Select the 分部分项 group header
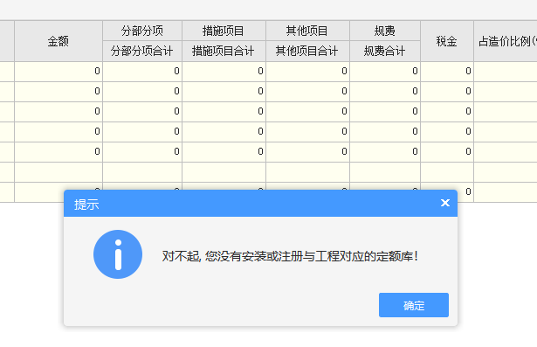This screenshot has height=347, width=537. pos(142,31)
